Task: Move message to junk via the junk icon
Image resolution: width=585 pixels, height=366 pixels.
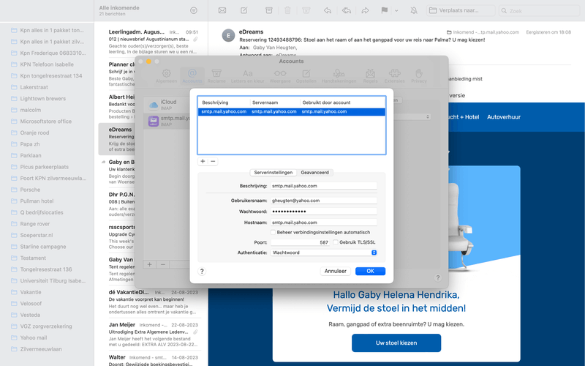Action: point(306,10)
